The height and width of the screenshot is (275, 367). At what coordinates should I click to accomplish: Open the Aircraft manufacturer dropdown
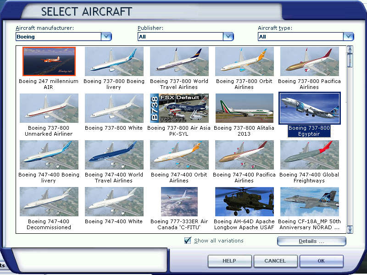(x=106, y=37)
